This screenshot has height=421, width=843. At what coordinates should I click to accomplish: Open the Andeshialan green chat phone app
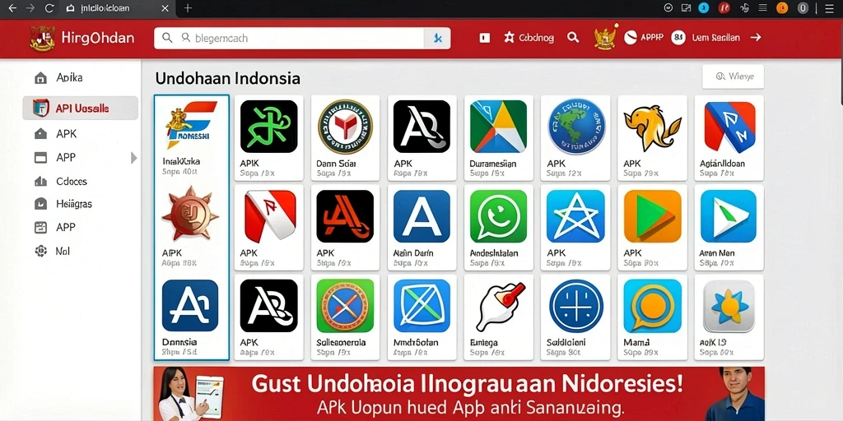point(498,228)
